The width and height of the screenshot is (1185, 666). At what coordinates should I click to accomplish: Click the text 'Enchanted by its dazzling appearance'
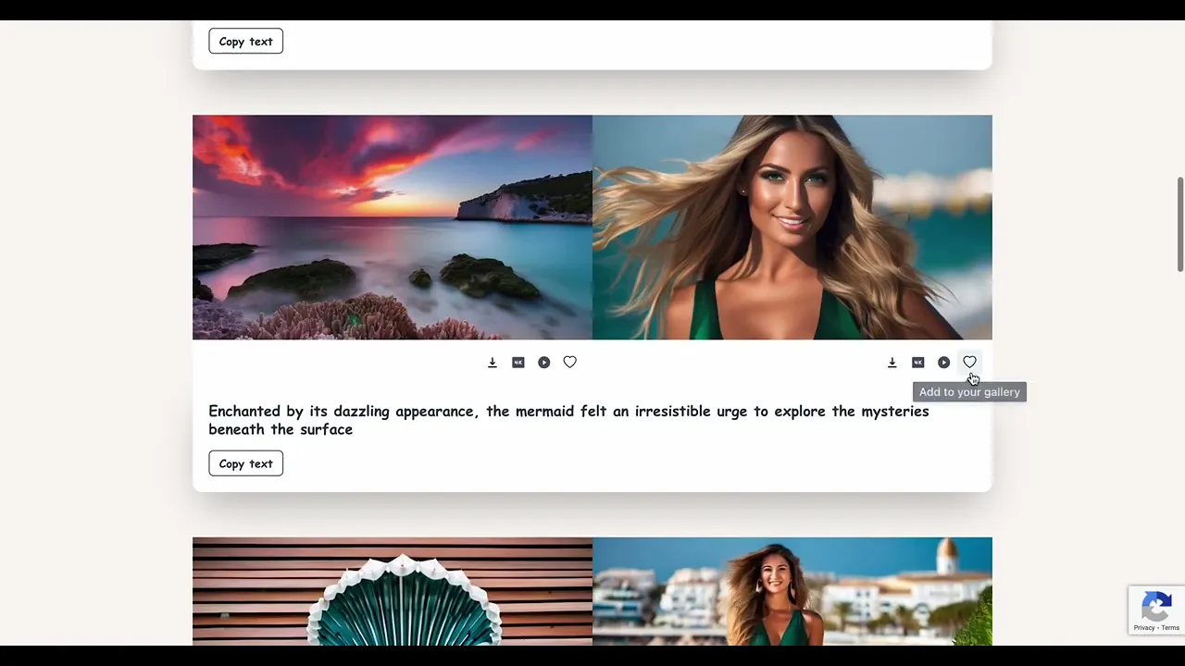click(x=341, y=412)
